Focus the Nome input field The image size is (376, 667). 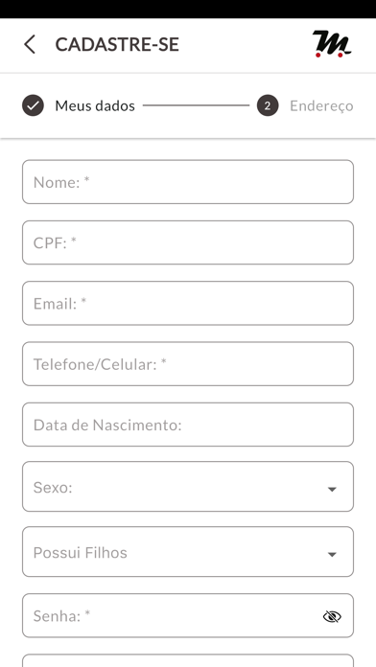[x=188, y=182]
